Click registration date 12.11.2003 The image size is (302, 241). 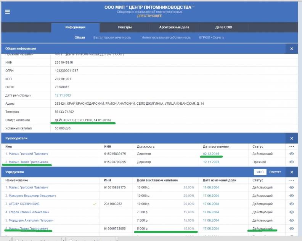tap(63, 96)
